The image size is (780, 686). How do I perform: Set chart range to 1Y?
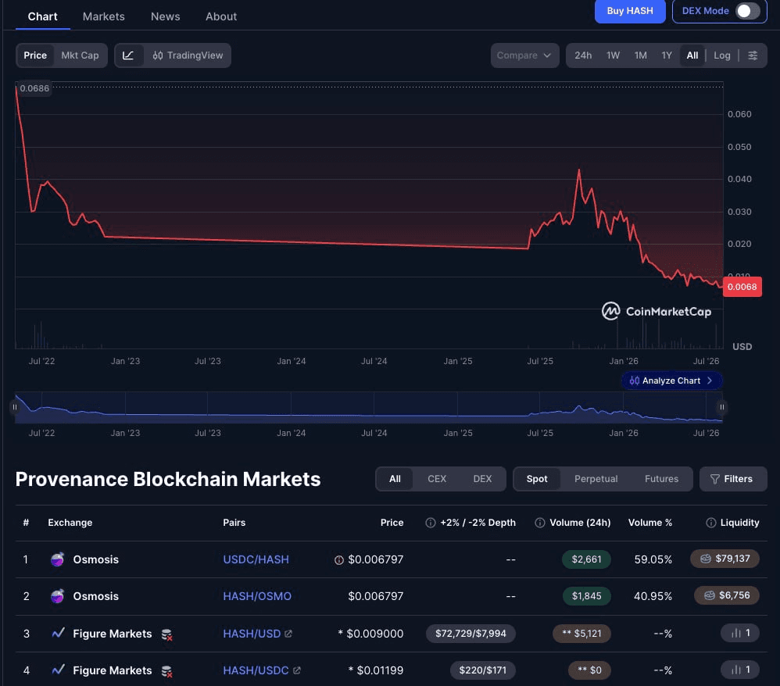click(x=667, y=55)
